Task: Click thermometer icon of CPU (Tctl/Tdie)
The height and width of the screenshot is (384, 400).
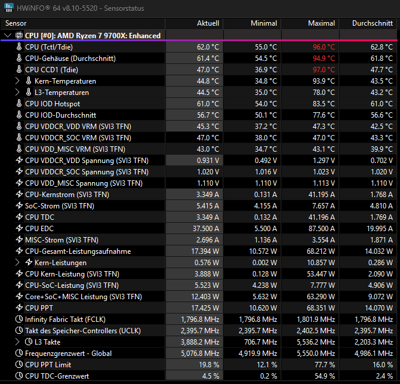Action: point(19,47)
